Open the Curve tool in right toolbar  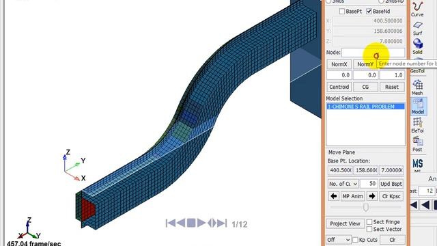(417, 9)
